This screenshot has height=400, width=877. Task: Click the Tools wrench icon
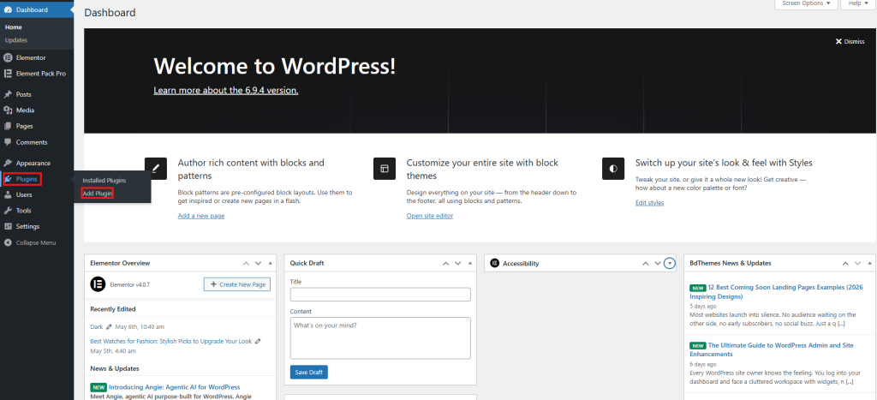click(x=8, y=211)
